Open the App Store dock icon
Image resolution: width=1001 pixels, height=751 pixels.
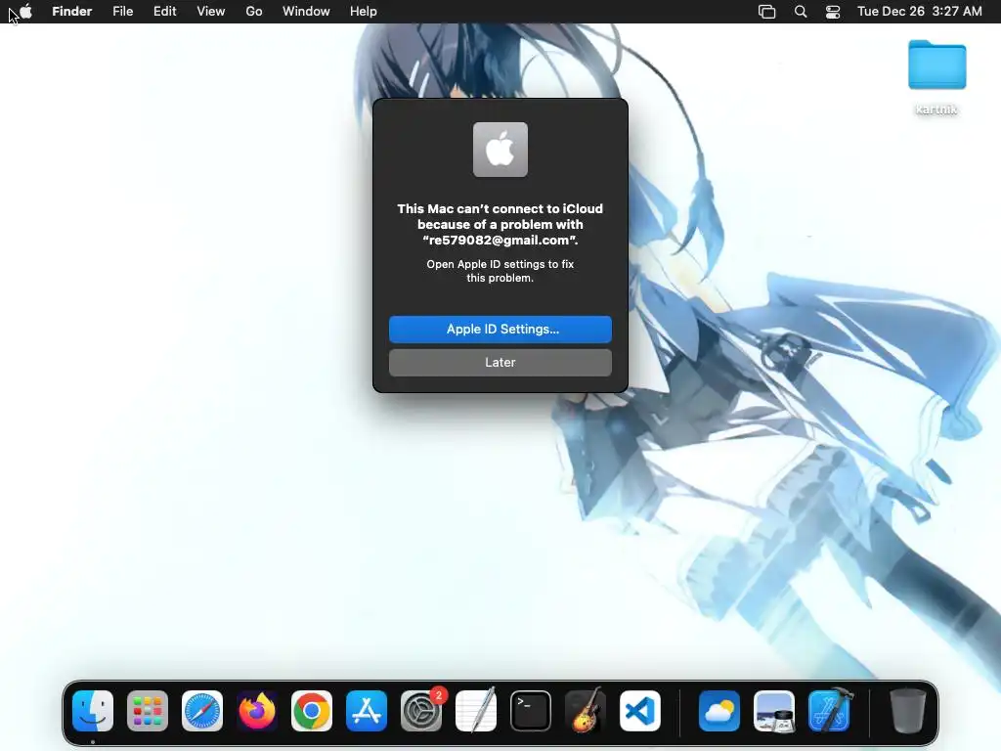pyautogui.click(x=367, y=711)
